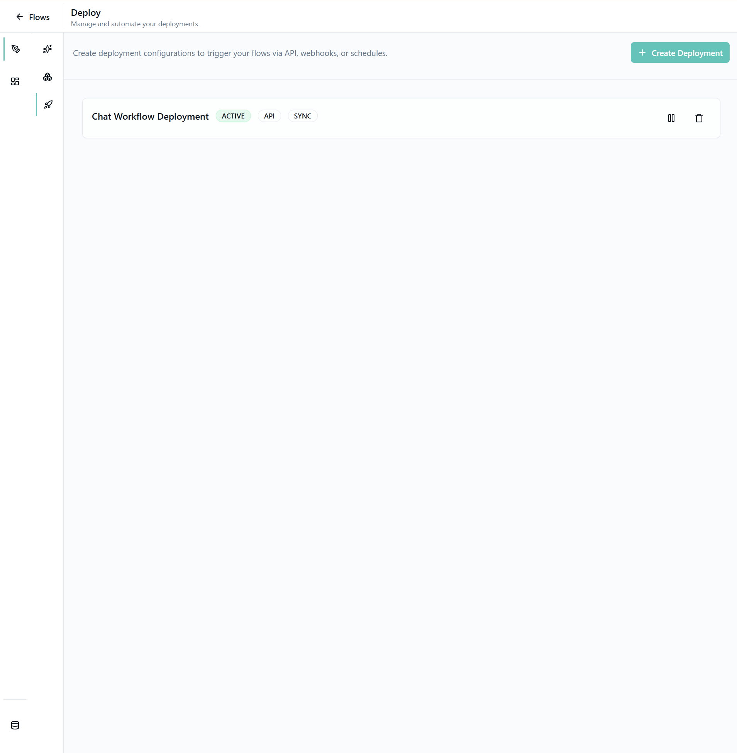Click the ACTIVE status badge

click(233, 116)
